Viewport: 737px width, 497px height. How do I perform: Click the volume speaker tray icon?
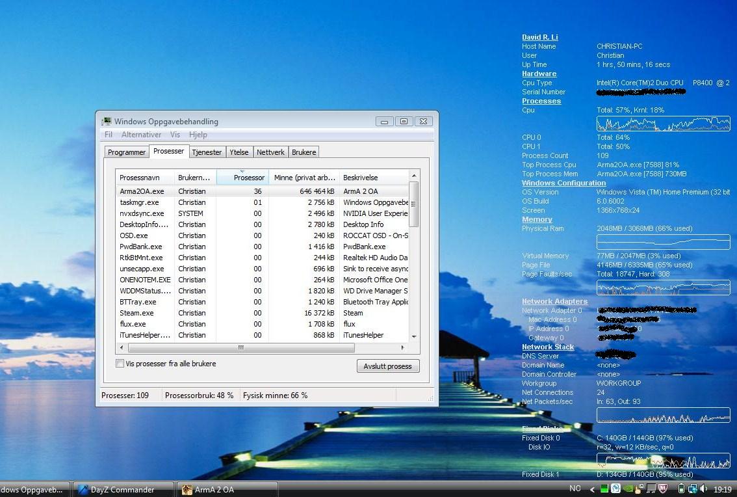(x=703, y=488)
